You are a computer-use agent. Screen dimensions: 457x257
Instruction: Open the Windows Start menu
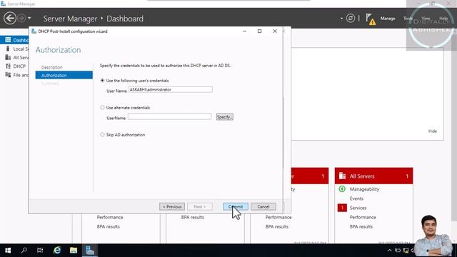pyautogui.click(x=8, y=251)
